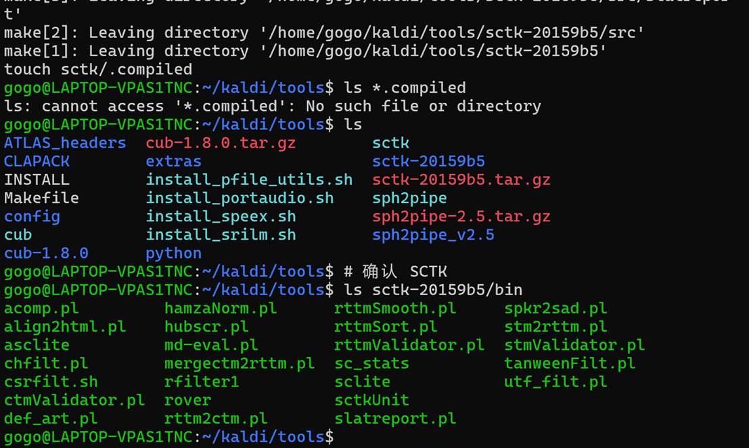This screenshot has height=448, width=749.
Task: Click the sph2pipe-2.5.tar.gz archive name
Action: click(x=461, y=217)
